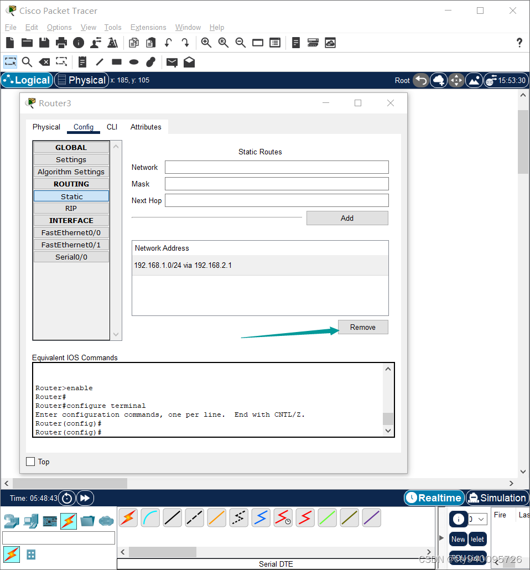530x570 pixels.
Task: Click workspace horizontal scrollbar thumb
Action: click(x=70, y=483)
